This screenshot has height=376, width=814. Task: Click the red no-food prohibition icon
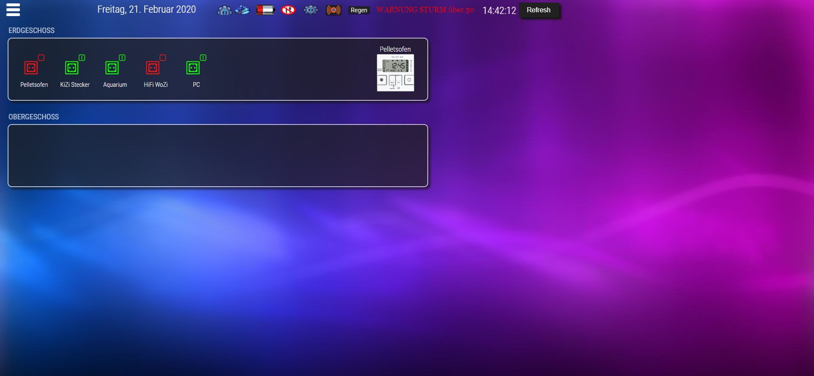(288, 10)
